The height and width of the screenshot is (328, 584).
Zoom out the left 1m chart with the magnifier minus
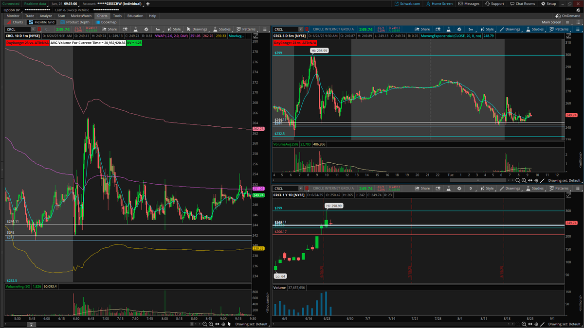click(x=205, y=324)
